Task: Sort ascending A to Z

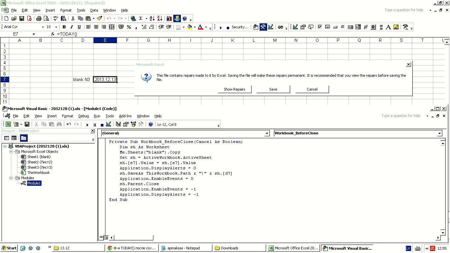Action: click(152, 18)
